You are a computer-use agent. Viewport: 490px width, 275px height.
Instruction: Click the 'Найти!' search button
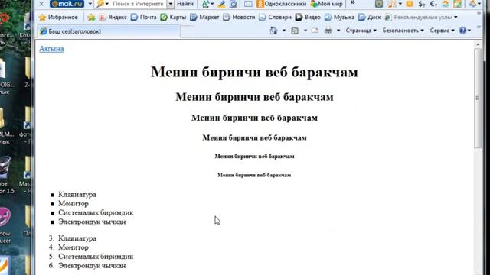click(185, 4)
